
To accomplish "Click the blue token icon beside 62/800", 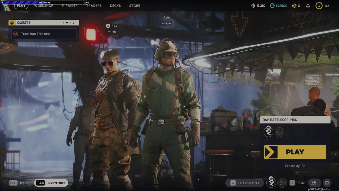I will point(272,6).
